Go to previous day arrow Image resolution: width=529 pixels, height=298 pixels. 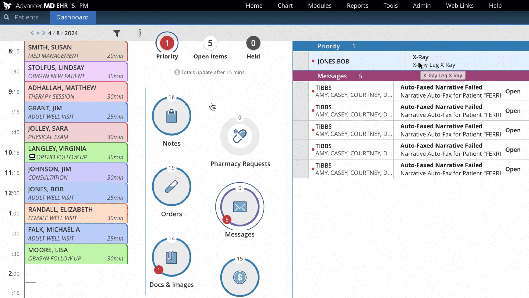click(x=32, y=33)
